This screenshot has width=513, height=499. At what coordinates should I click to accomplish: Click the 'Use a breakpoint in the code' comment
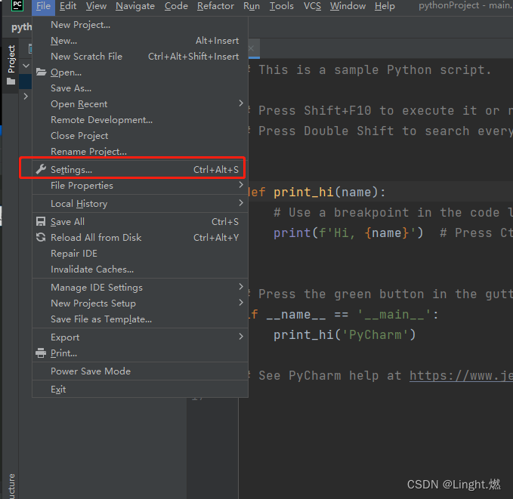(x=393, y=213)
